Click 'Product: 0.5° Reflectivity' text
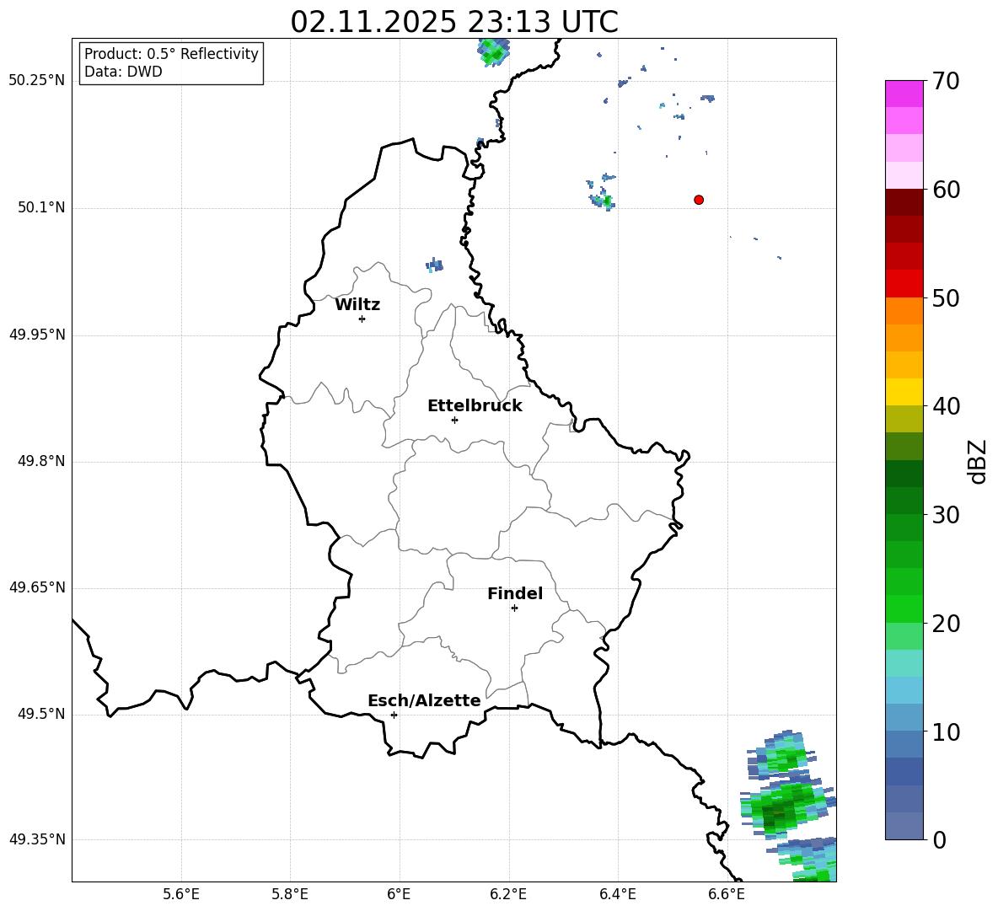 [x=171, y=54]
